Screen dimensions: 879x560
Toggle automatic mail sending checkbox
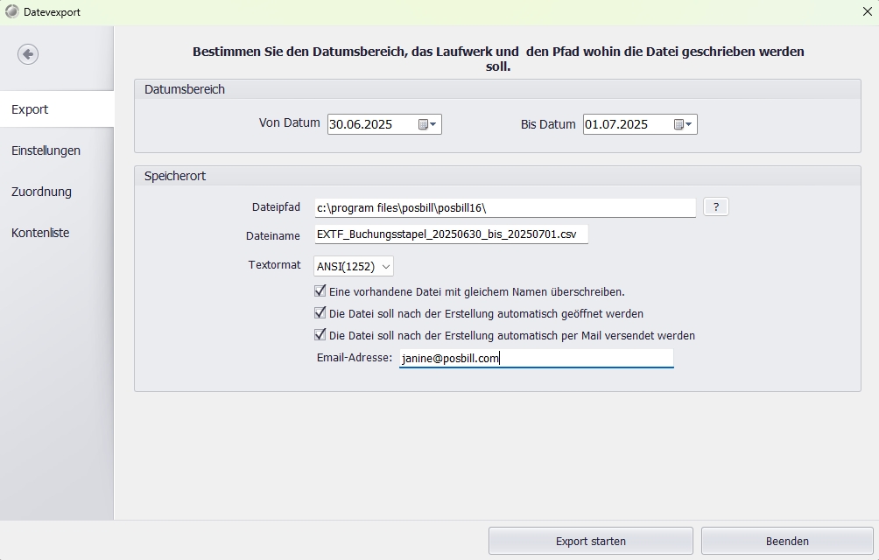(x=320, y=335)
